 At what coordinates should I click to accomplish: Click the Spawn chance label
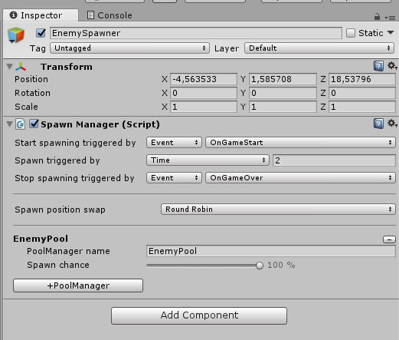point(58,265)
